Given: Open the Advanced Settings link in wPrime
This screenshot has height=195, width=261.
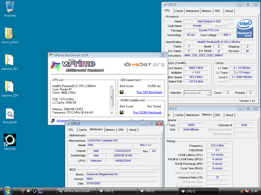Looking at the screenshot, I should (x=68, y=121).
